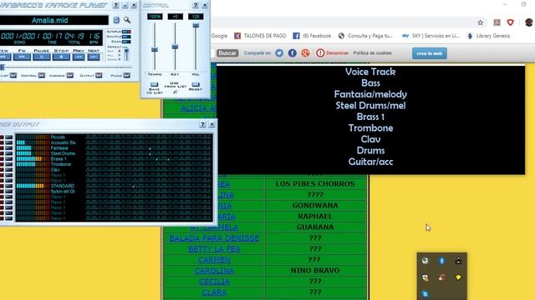The height and width of the screenshot is (300, 535).
Task: Open the SKY Servicios en Li... bookmark
Action: pyautogui.click(x=431, y=36)
